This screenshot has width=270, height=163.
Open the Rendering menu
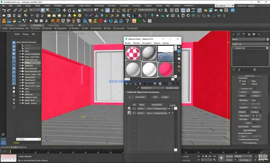pos(99,6)
